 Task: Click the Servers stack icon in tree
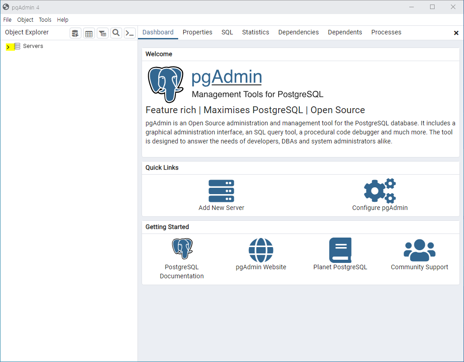pyautogui.click(x=17, y=46)
